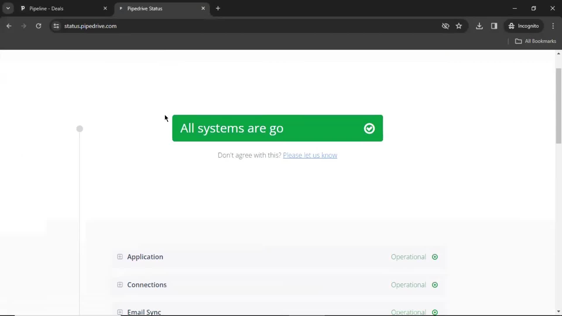
Task: Click the Connections operational status indicator
Action: (x=435, y=285)
